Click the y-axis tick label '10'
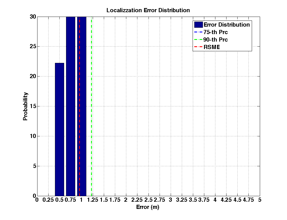Screen dimensions: 287x220 pos(33,136)
